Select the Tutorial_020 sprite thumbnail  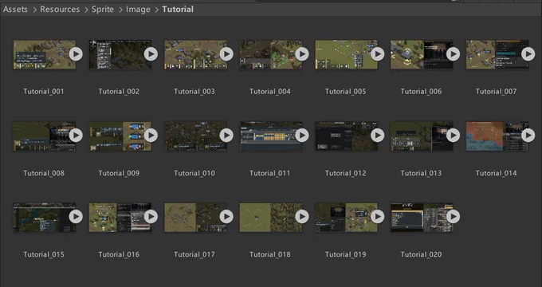(422, 217)
